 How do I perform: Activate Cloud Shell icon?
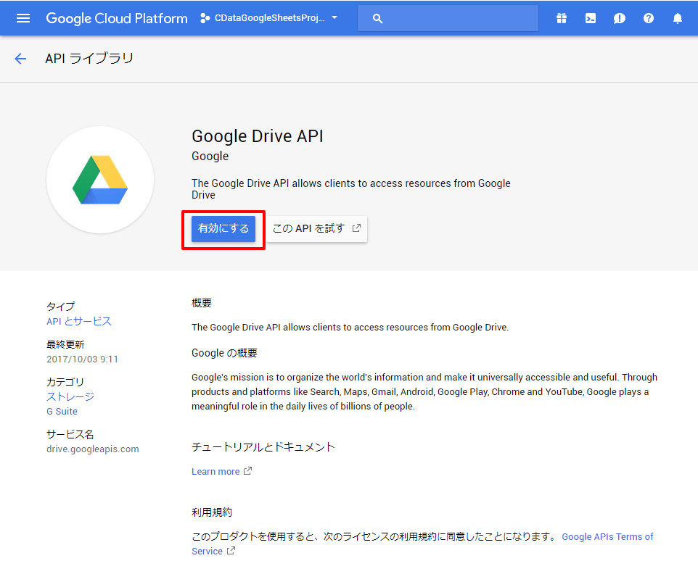point(591,18)
